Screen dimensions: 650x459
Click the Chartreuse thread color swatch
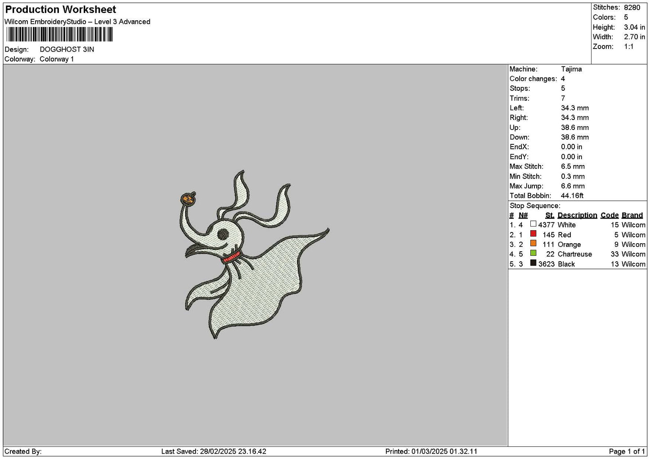click(533, 253)
